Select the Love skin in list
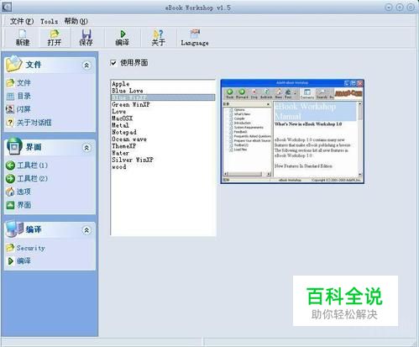The image size is (419, 347). (x=119, y=112)
